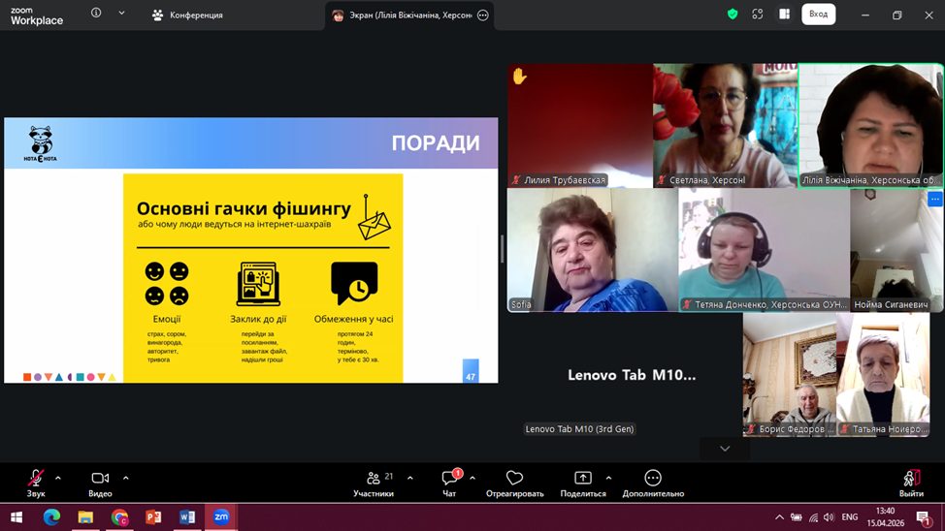
Task: Click the divider handle between slide and gallery
Action: 502,249
